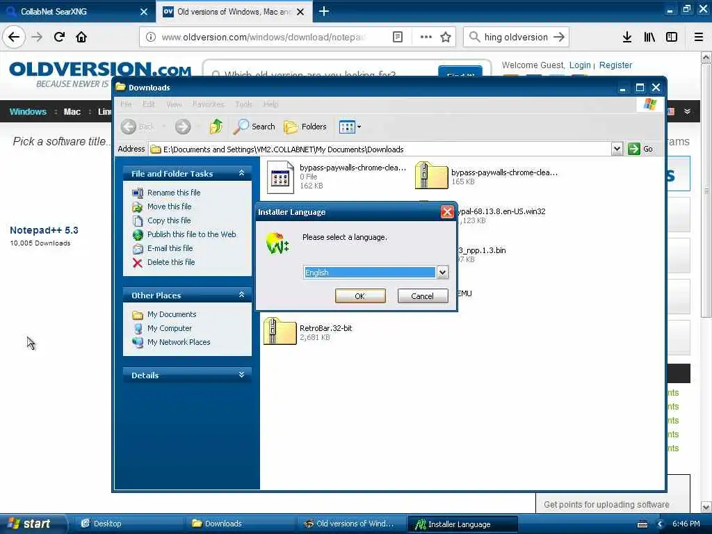The width and height of the screenshot is (712, 534).
Task: Click the Desktop taskbar button
Action: pos(129,524)
